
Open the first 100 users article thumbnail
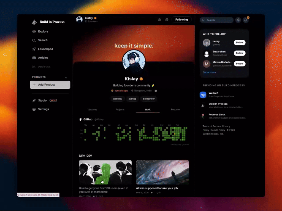105,172
